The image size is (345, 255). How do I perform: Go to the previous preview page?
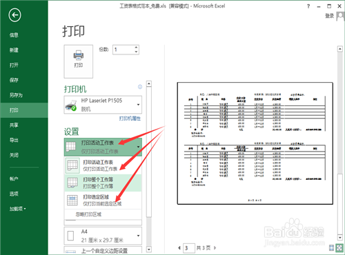(179, 248)
